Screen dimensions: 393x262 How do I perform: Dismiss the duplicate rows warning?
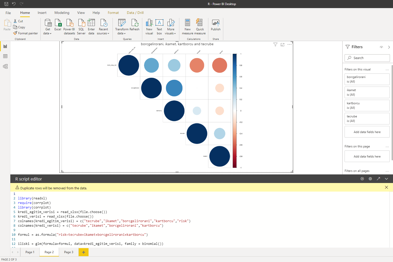[386, 187]
